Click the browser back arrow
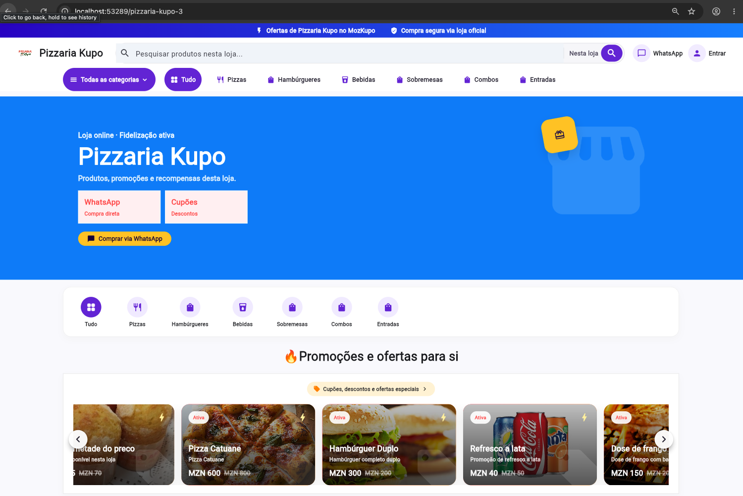This screenshot has height=496, width=743. pyautogui.click(x=8, y=11)
